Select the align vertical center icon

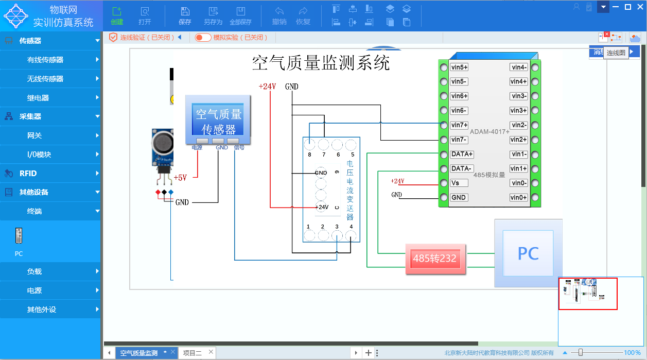(x=353, y=22)
